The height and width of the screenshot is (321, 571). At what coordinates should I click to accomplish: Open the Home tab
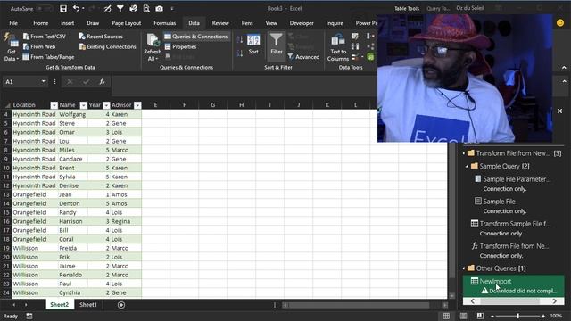[x=41, y=23]
